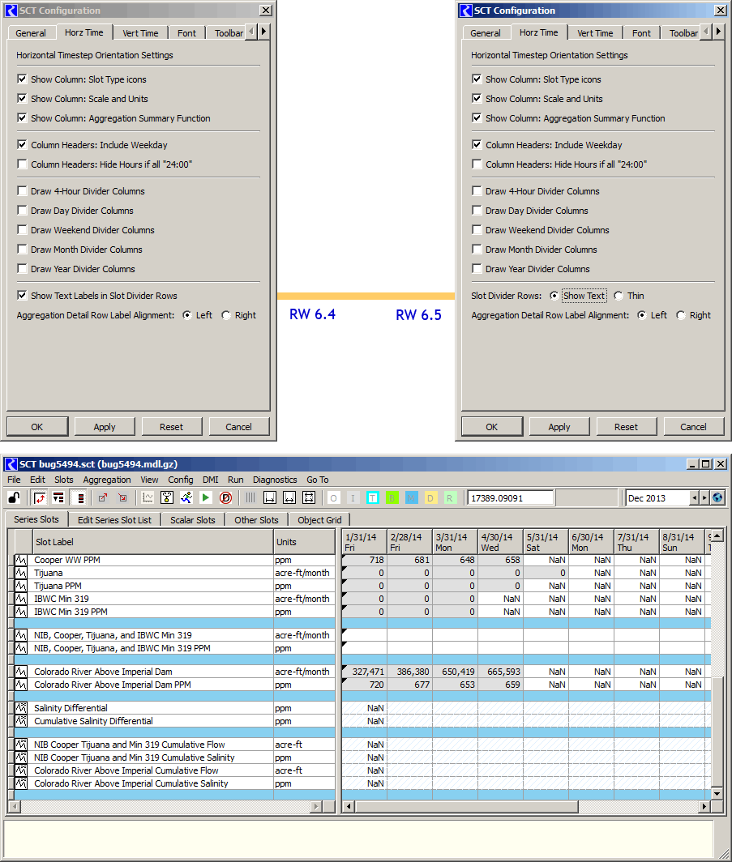Image resolution: width=732 pixels, height=862 pixels.
Task: Select Show Text radio in RW 6.5 dialog
Action: pos(554,296)
